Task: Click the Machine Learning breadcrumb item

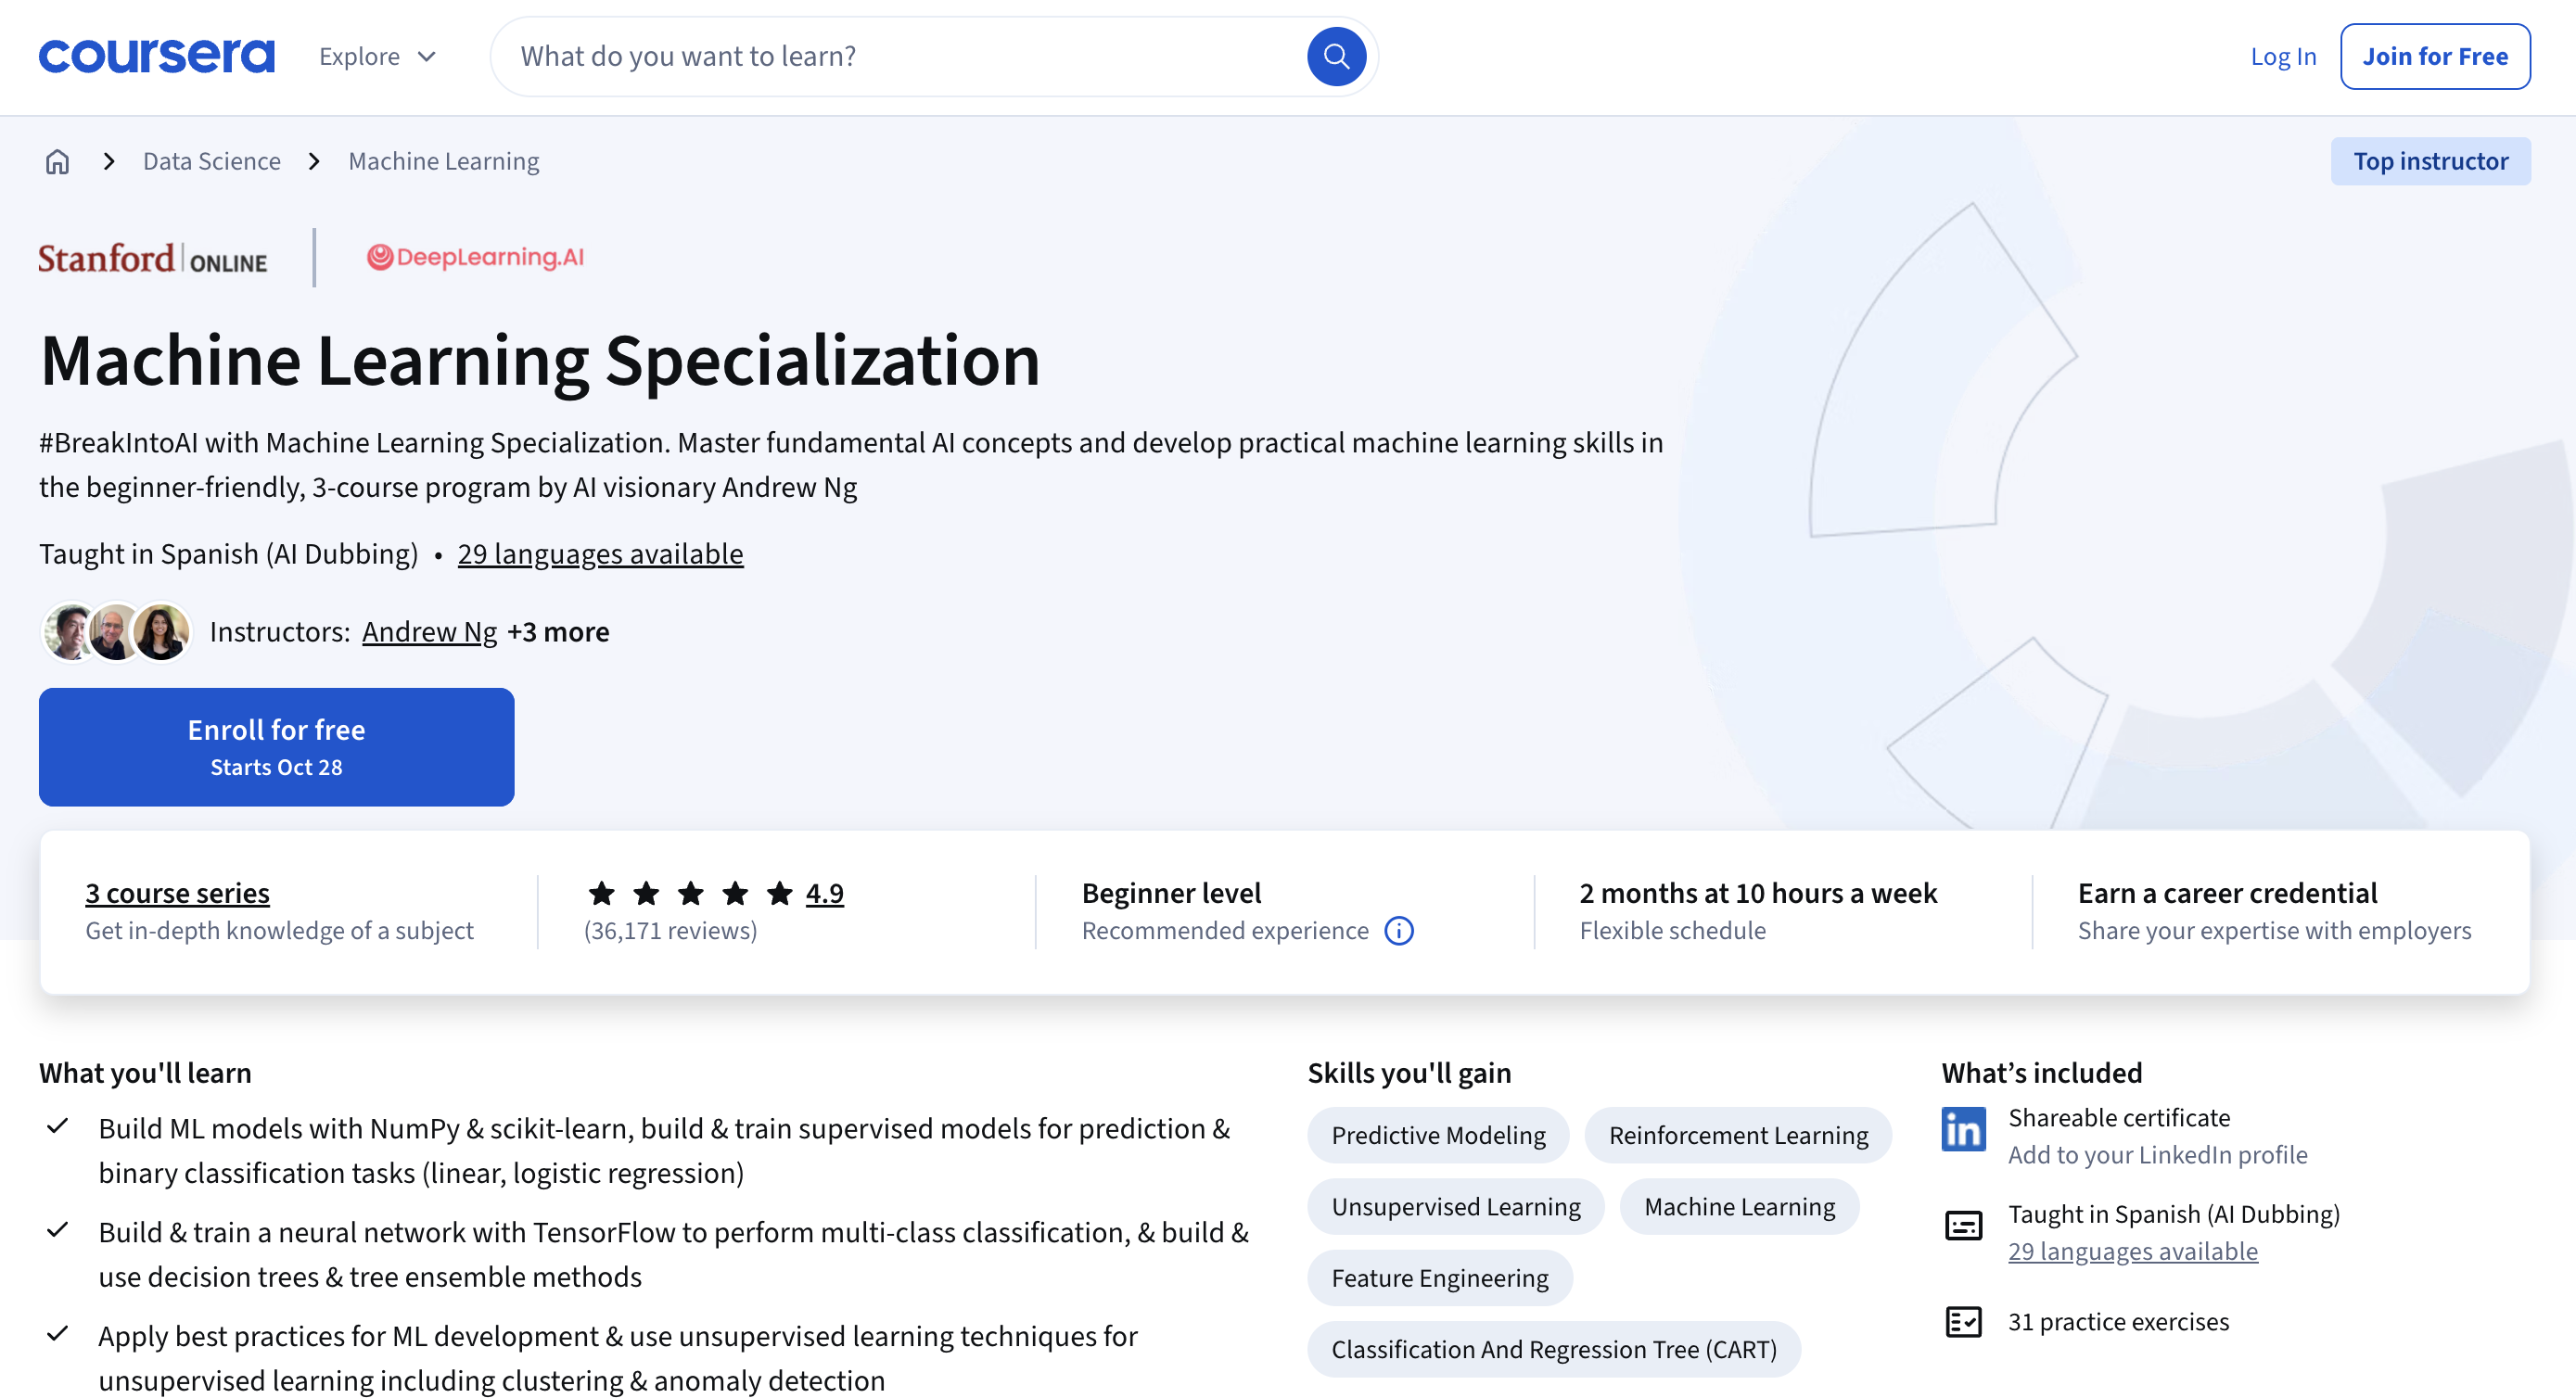Action: [443, 161]
